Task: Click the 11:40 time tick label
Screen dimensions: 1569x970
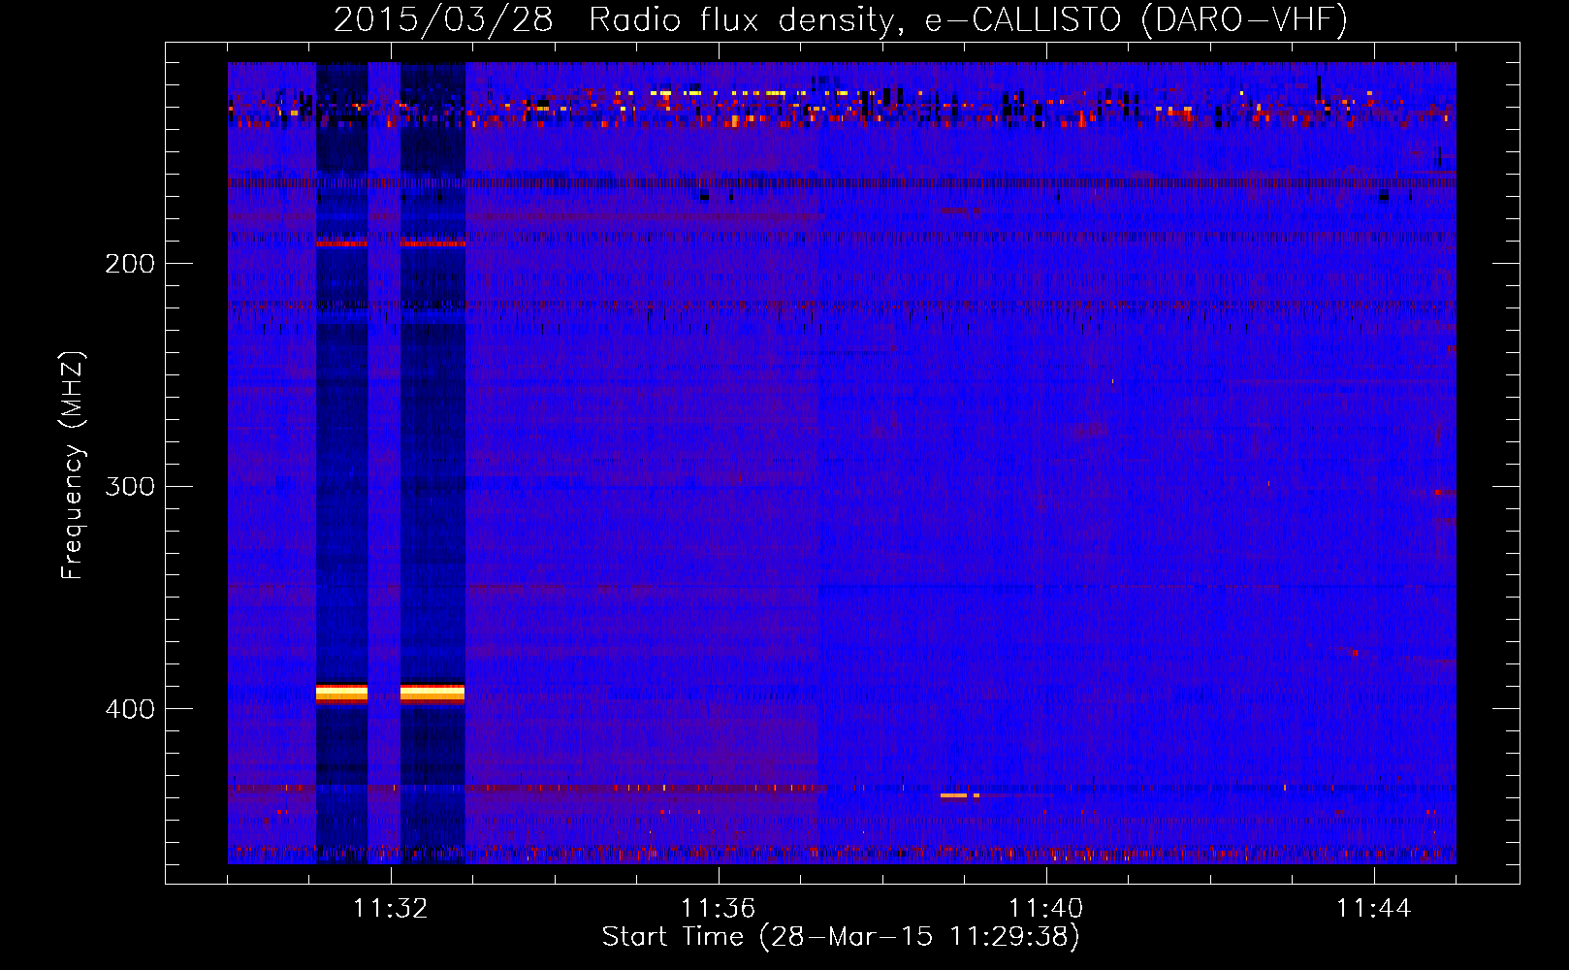Action: pyautogui.click(x=1046, y=909)
